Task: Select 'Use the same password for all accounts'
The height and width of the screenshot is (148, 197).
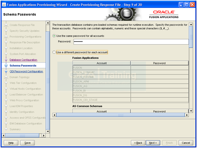Action: [x=54, y=36]
